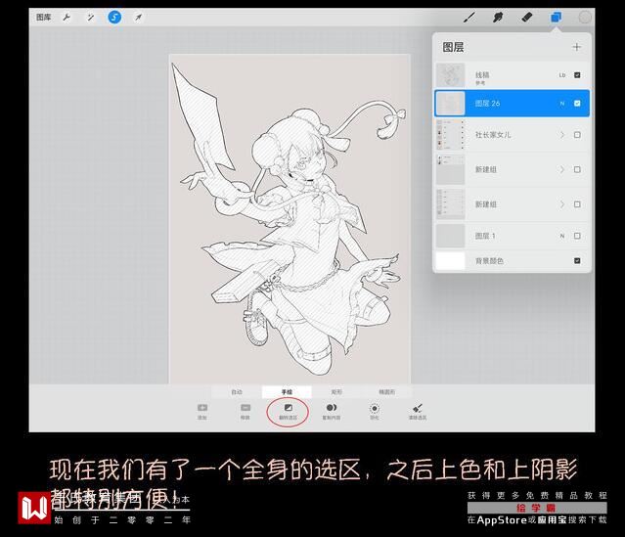The width and height of the screenshot is (625, 537).
Task: Select the Eraser tool
Action: [527, 18]
